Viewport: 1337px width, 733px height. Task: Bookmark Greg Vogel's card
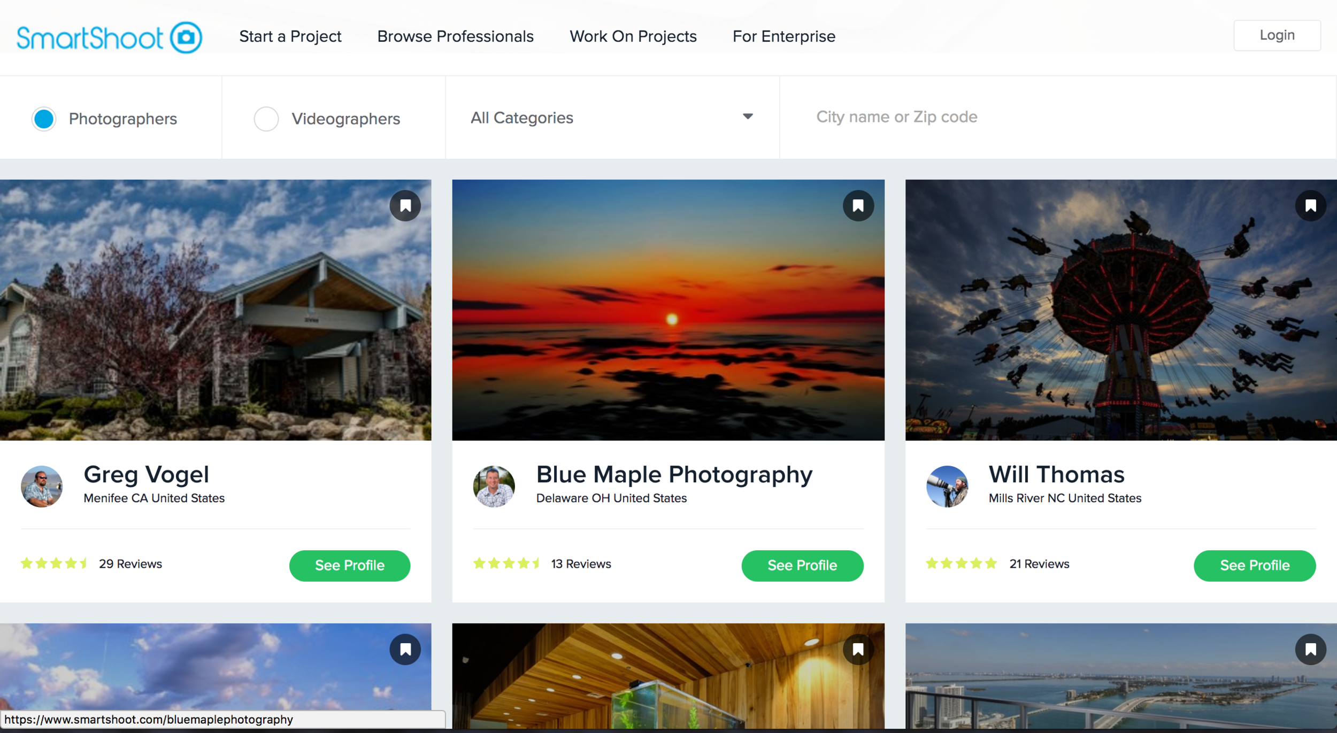(405, 206)
